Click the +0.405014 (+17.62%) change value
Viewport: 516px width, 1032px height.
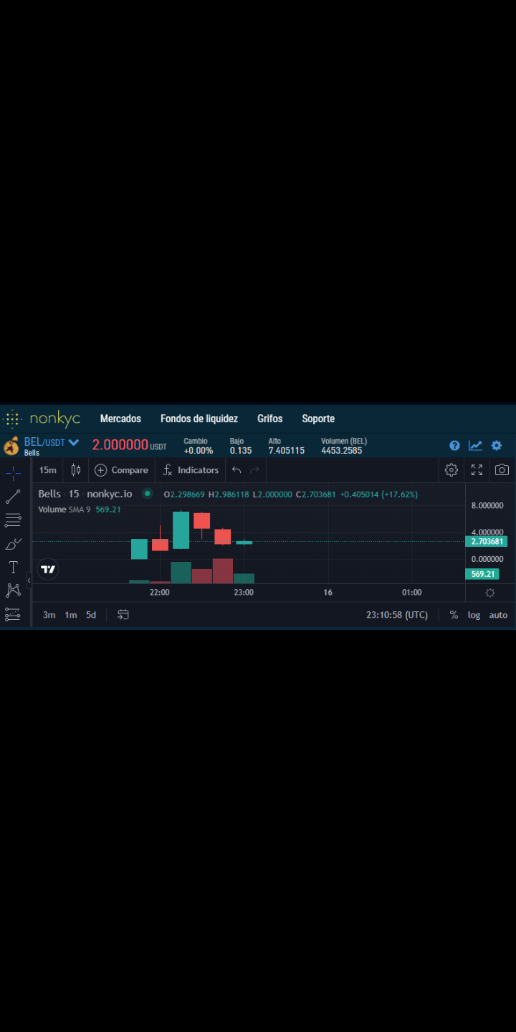378,494
